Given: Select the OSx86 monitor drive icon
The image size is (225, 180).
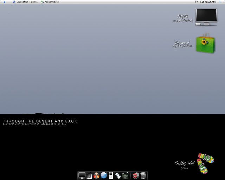Looking at the screenshot, I should (206, 17).
